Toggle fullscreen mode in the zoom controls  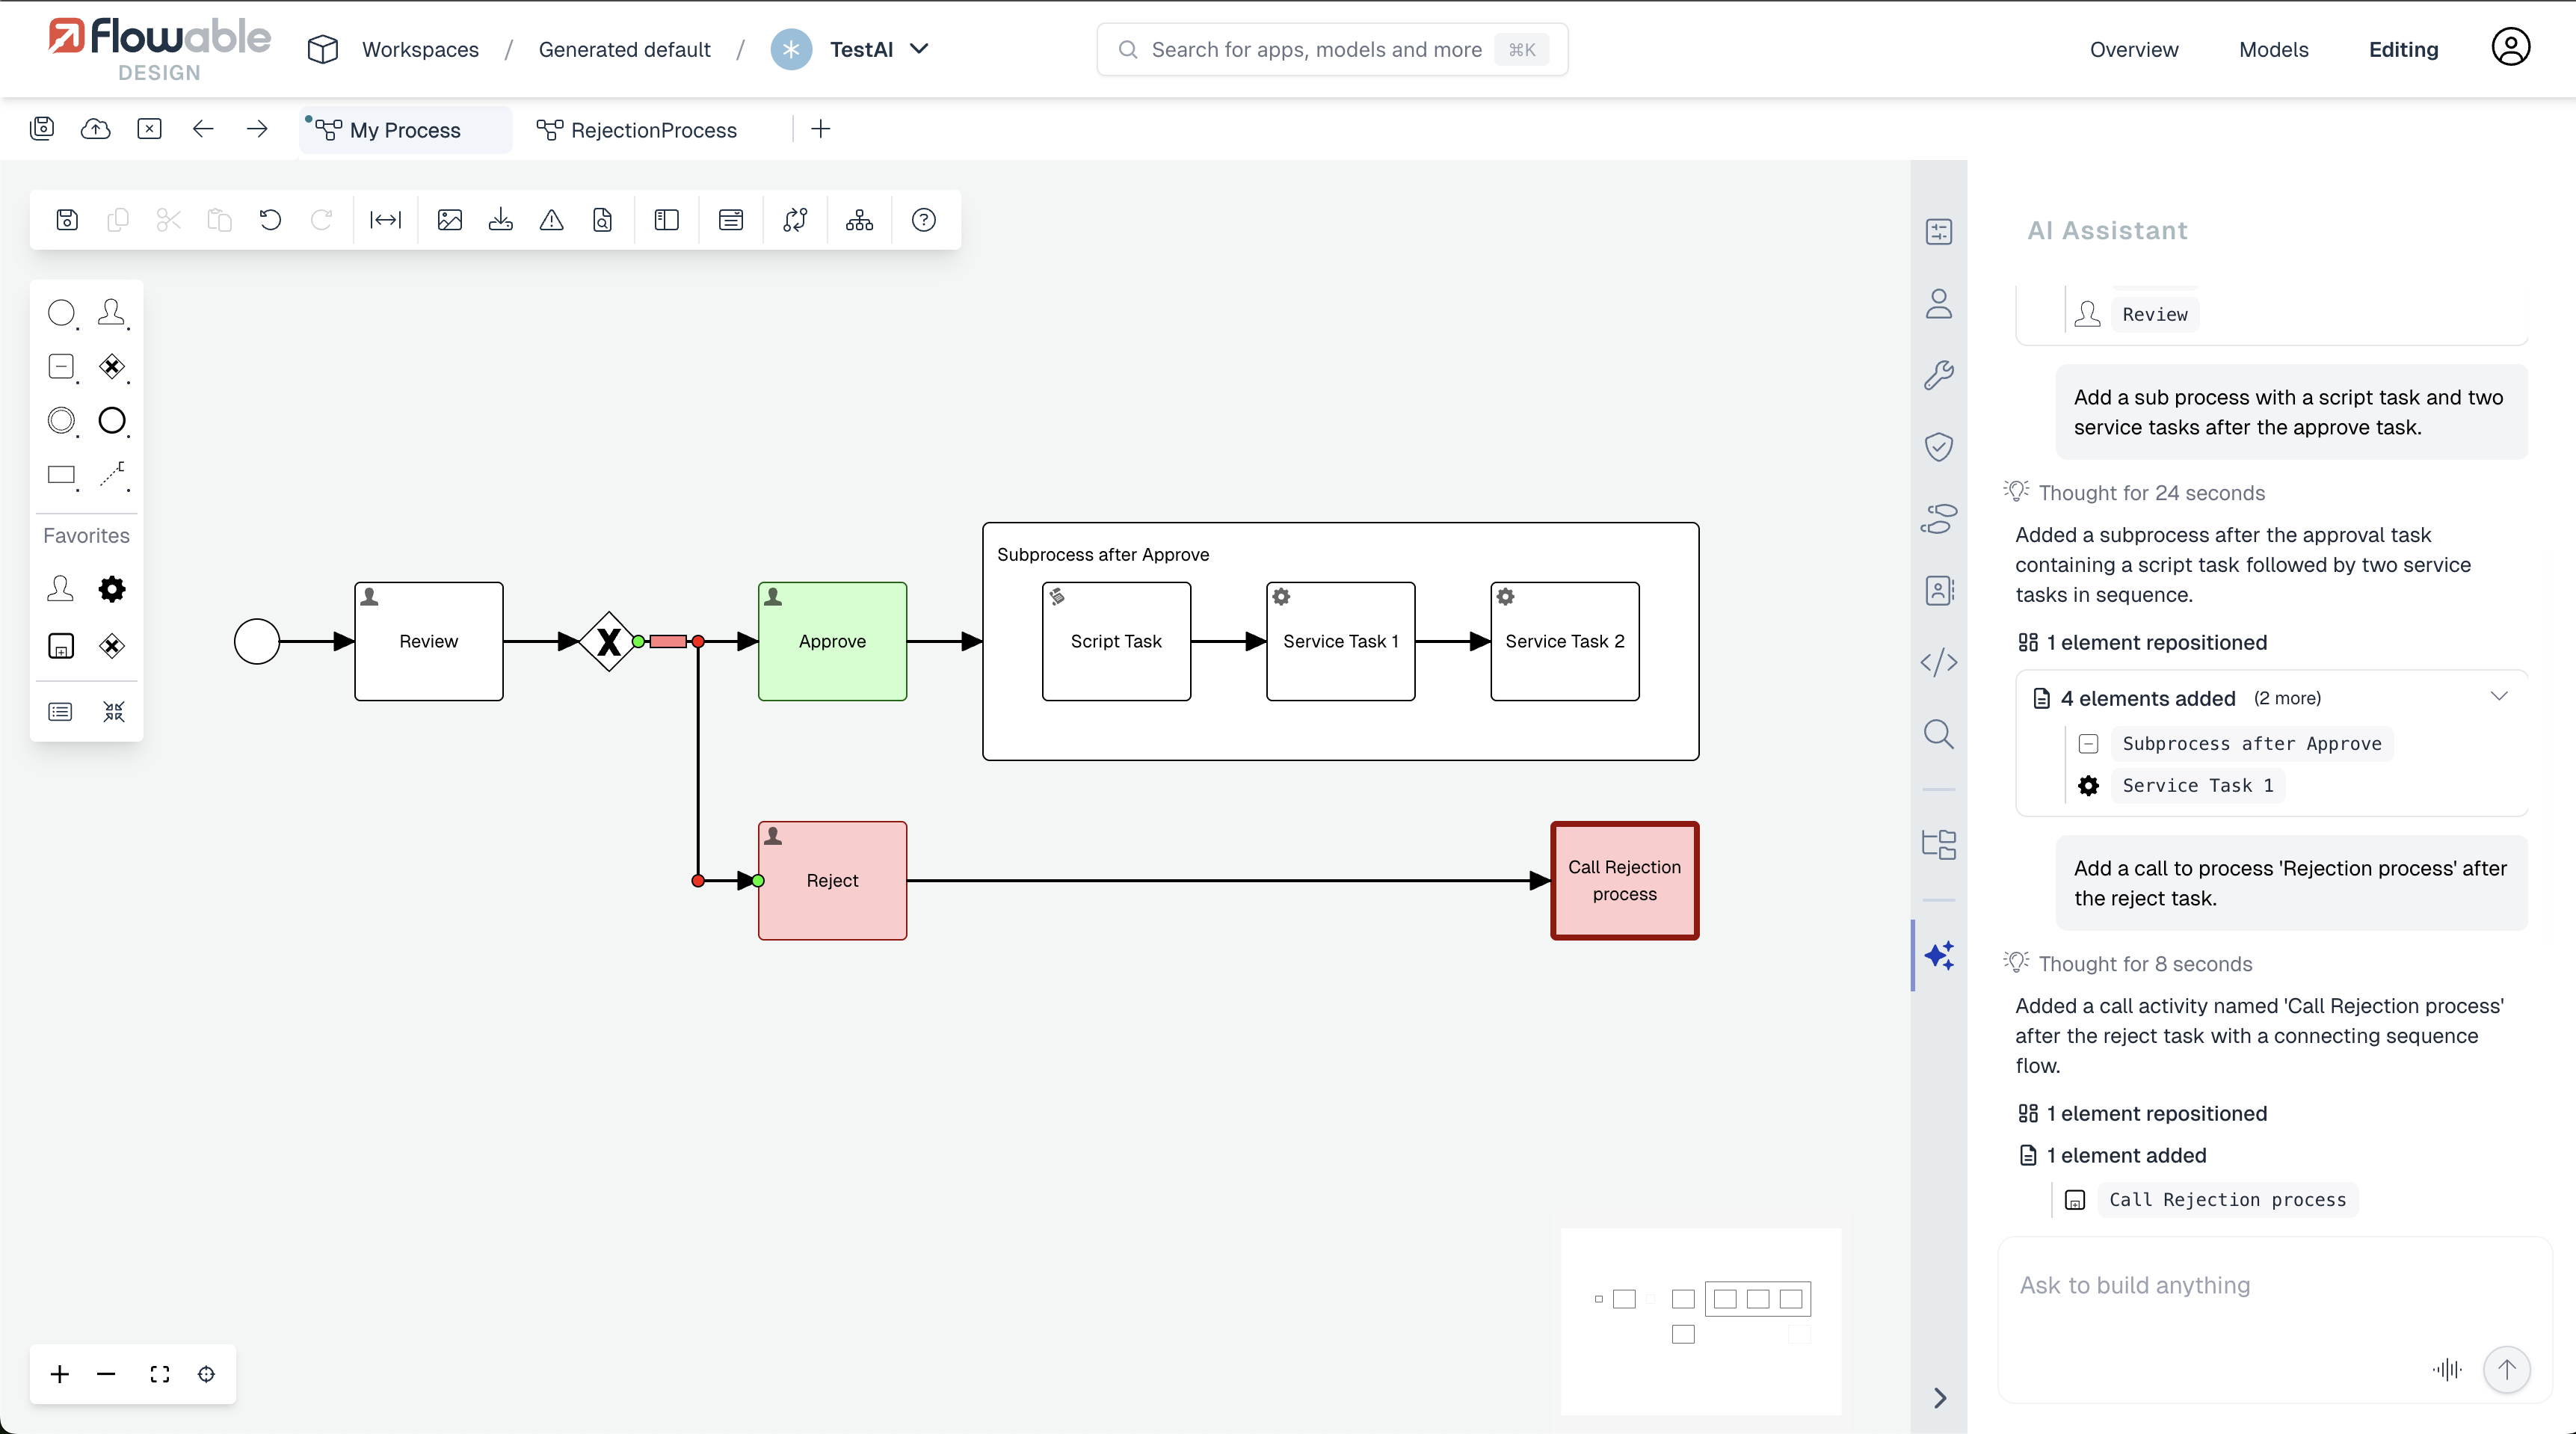pos(159,1374)
